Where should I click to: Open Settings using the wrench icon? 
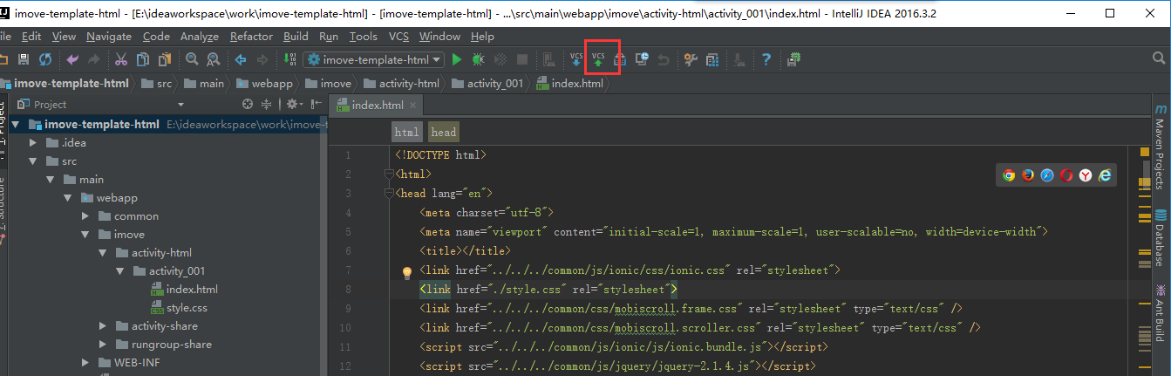tap(691, 59)
